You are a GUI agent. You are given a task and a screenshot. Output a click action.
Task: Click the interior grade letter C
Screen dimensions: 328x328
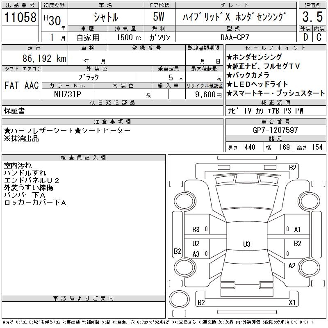coord(319,37)
